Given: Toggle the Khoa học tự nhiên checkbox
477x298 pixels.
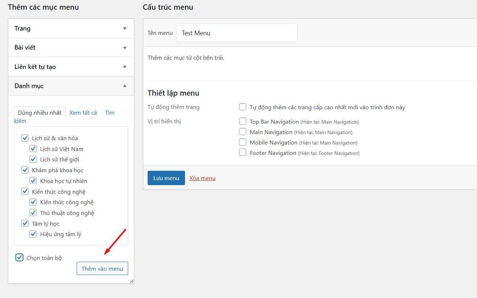Looking at the screenshot, I should tap(33, 181).
